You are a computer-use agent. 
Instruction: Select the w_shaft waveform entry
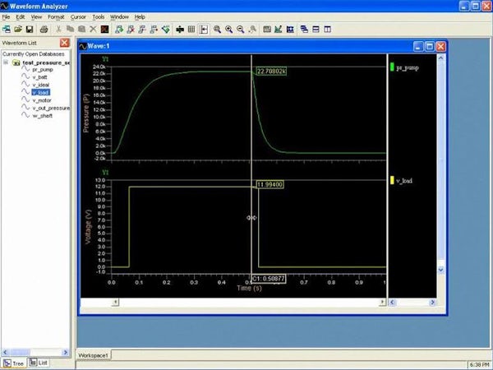[42, 115]
